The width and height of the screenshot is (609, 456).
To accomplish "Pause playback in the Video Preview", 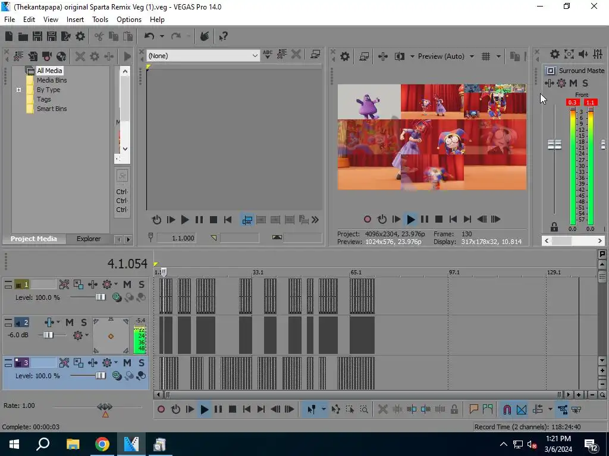I will 425,220.
